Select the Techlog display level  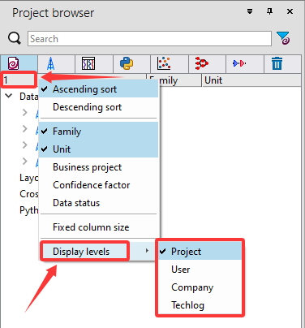[200, 305]
